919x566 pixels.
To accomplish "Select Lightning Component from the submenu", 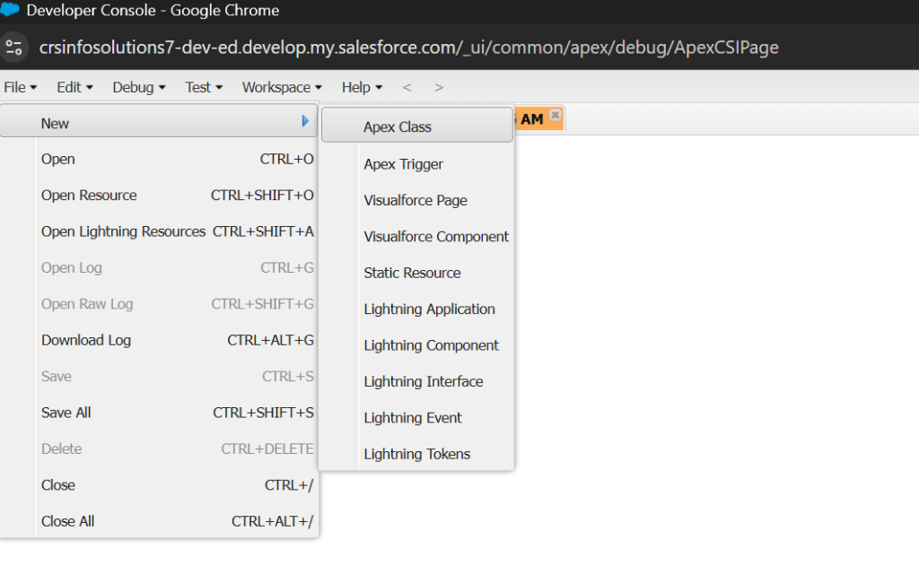I will [x=431, y=345].
